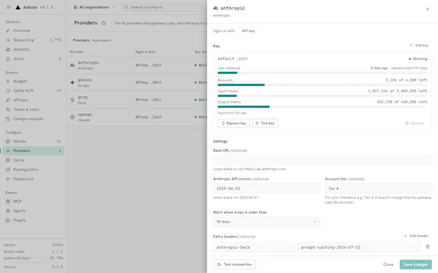Click Remove key button
438x273 pixels.
tap(414, 123)
